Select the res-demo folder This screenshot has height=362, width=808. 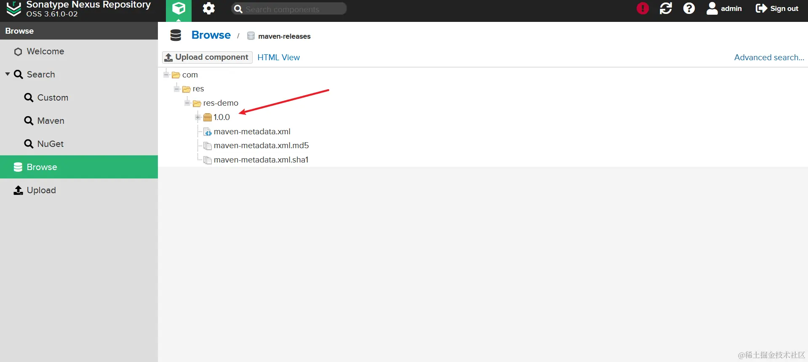pyautogui.click(x=221, y=103)
